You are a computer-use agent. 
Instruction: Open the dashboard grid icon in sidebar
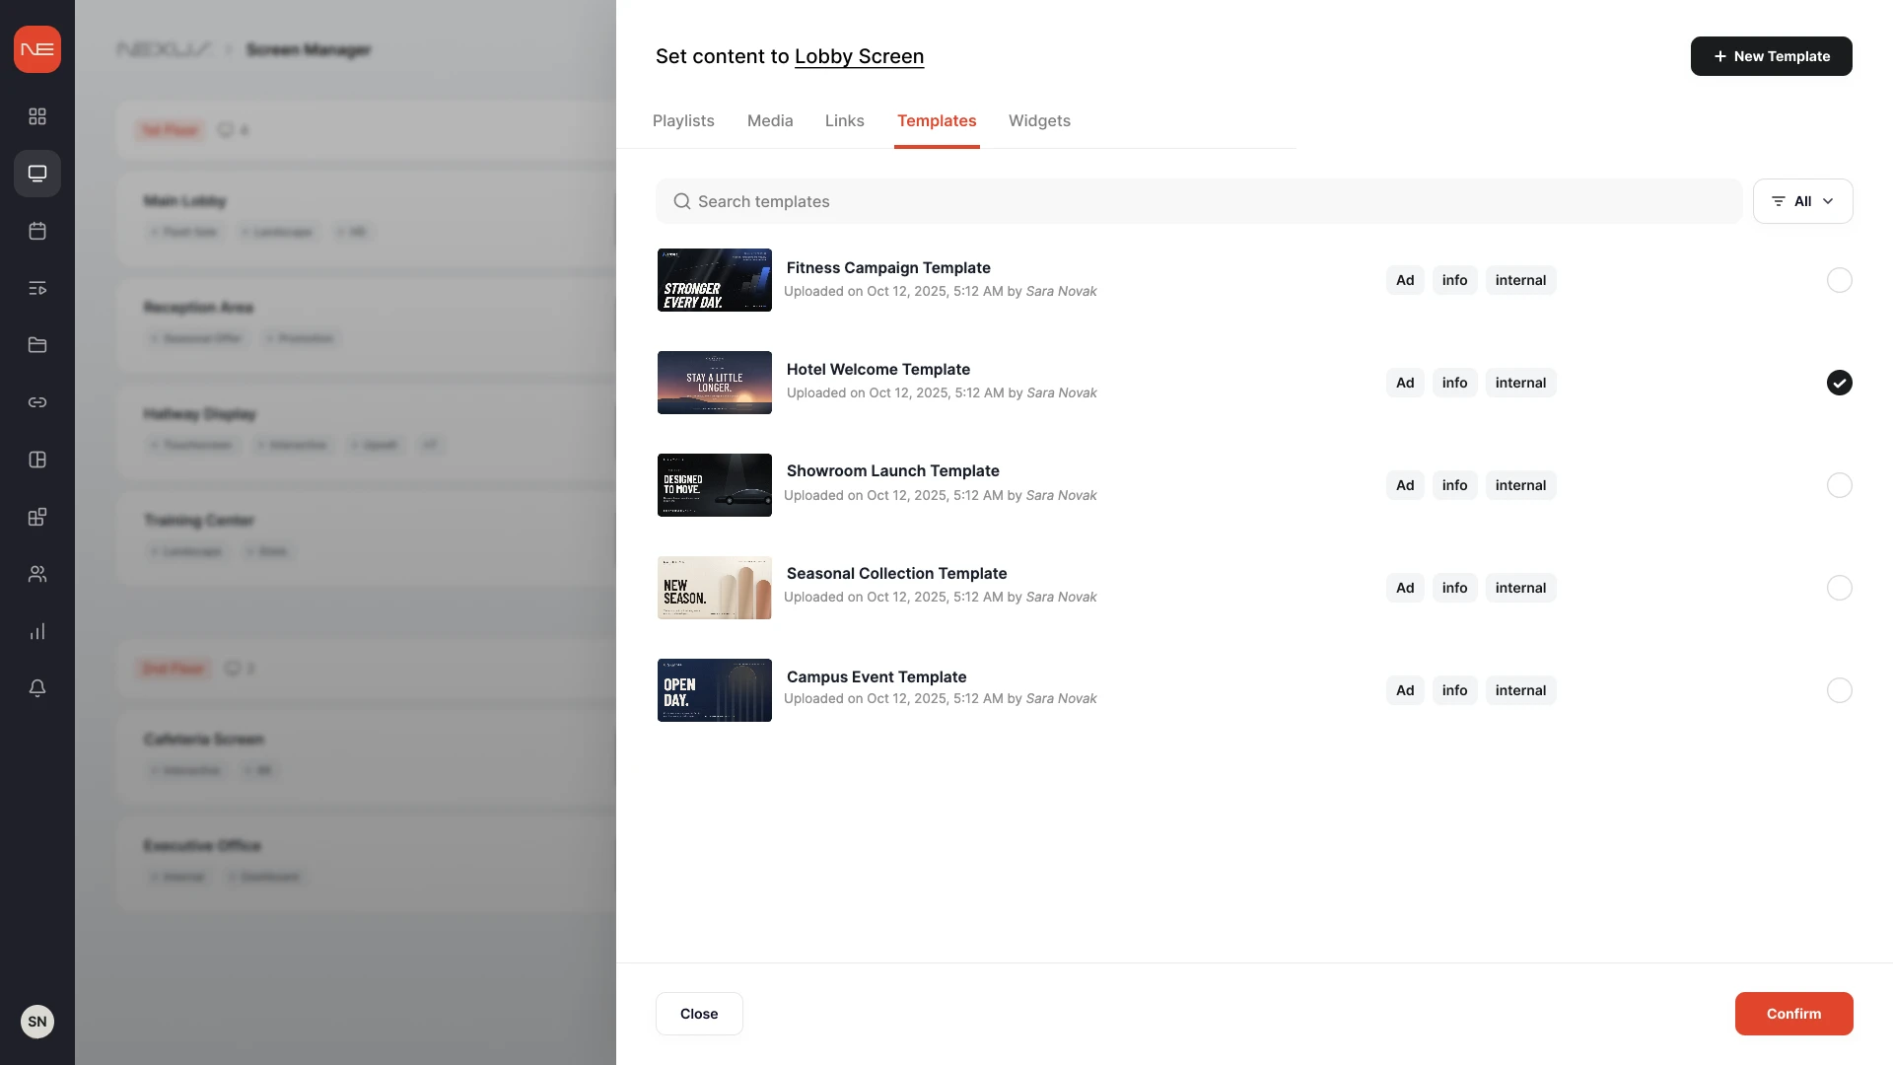click(x=37, y=116)
